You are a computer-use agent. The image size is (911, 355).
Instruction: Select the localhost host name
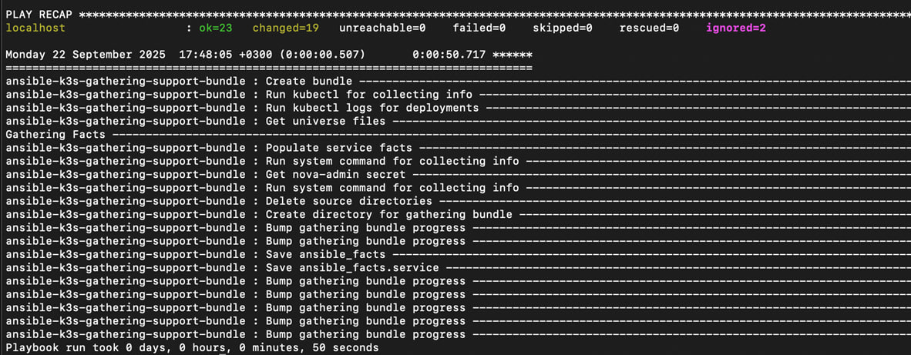point(35,27)
